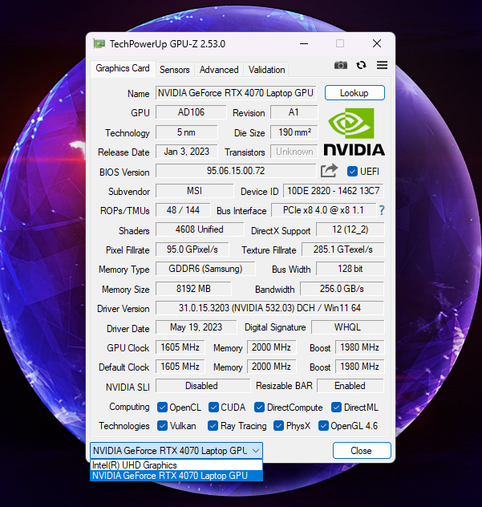The width and height of the screenshot is (482, 507).
Task: Click the Driver Date field May 19, 2023
Action: click(196, 327)
